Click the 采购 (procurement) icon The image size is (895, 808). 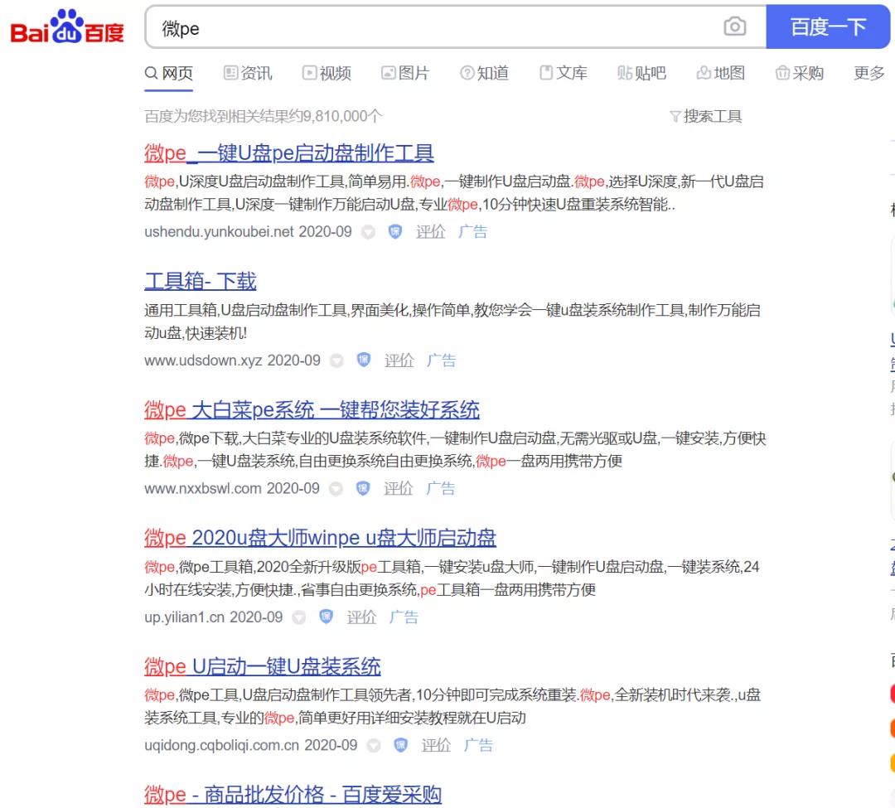point(782,73)
